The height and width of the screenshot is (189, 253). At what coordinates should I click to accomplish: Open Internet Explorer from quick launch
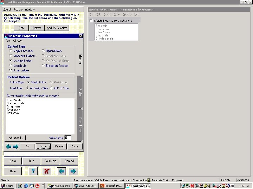click(x=26, y=186)
